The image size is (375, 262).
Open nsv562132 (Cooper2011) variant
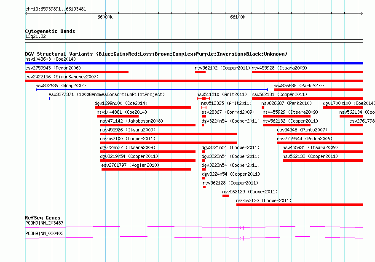point(290,121)
